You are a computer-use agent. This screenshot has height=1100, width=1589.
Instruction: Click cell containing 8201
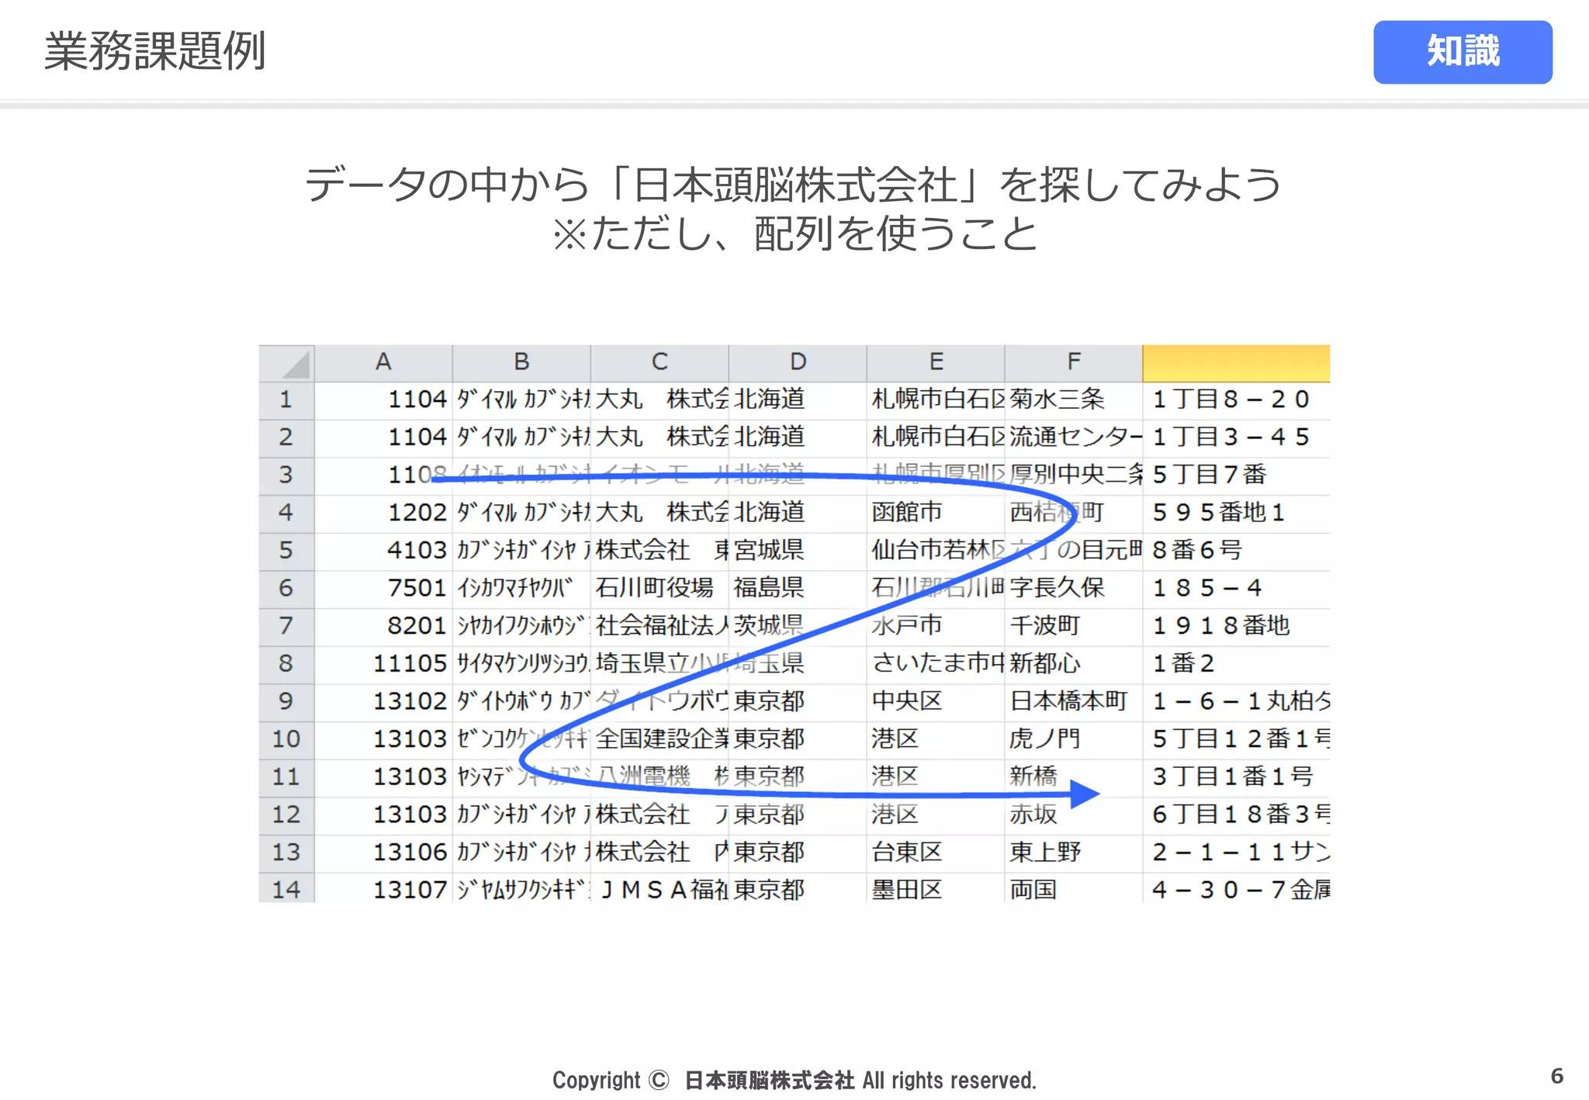(383, 627)
